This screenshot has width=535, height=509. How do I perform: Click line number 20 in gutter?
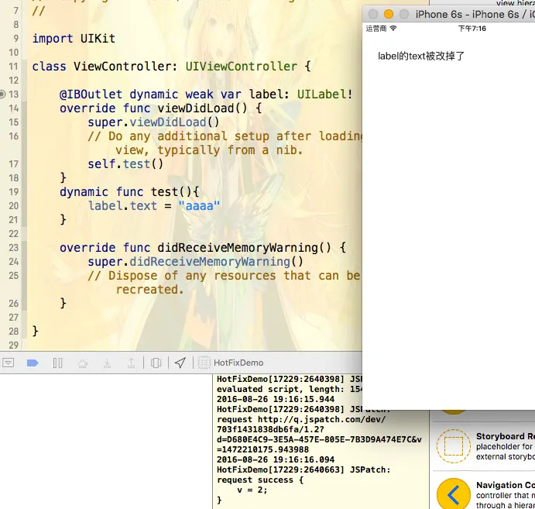[13, 206]
